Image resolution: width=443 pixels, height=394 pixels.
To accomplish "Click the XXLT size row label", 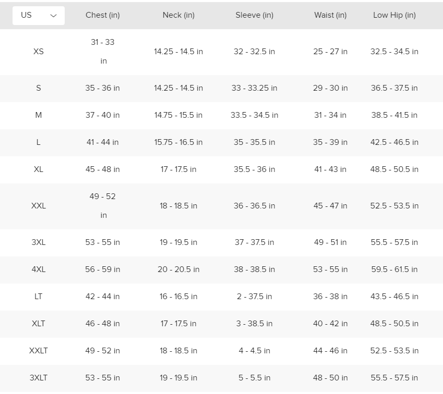I will pyautogui.click(x=39, y=351).
